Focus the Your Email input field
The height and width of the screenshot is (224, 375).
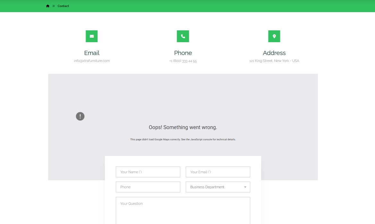(x=218, y=172)
